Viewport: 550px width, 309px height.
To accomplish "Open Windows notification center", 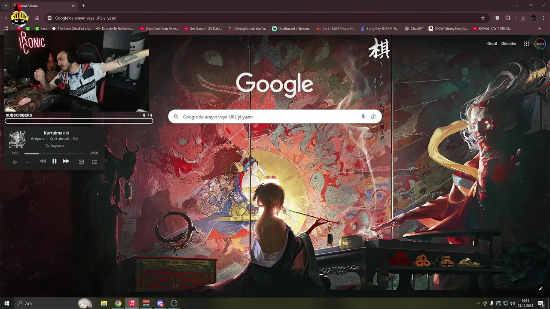I will pyautogui.click(x=541, y=303).
